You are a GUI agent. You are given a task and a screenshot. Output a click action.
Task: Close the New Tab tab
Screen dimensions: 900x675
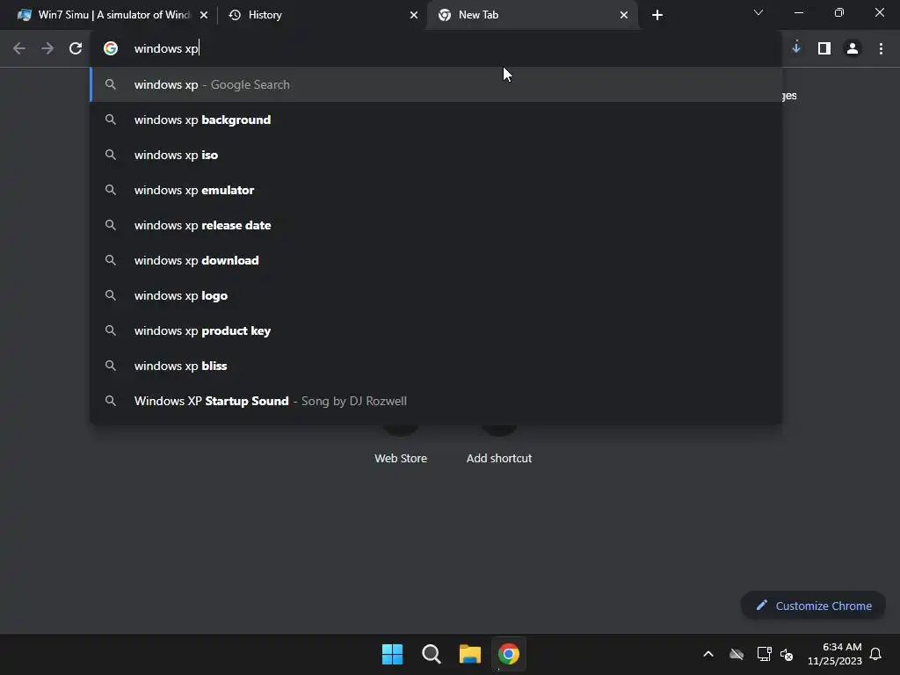coord(624,15)
